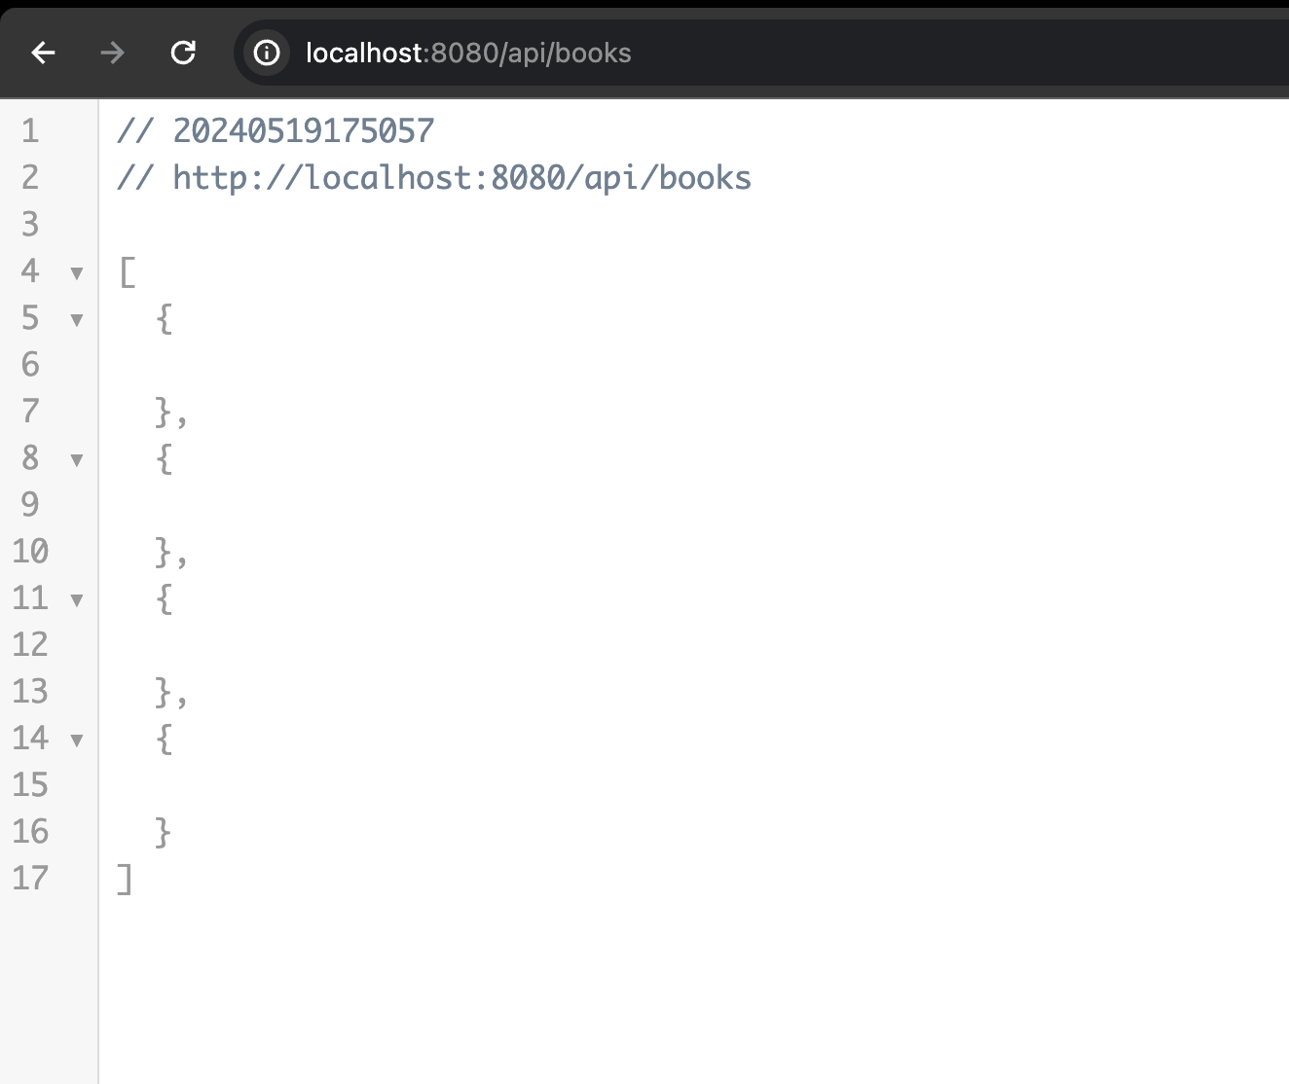
Task: Reload the page with the refresh icon
Action: [x=183, y=53]
